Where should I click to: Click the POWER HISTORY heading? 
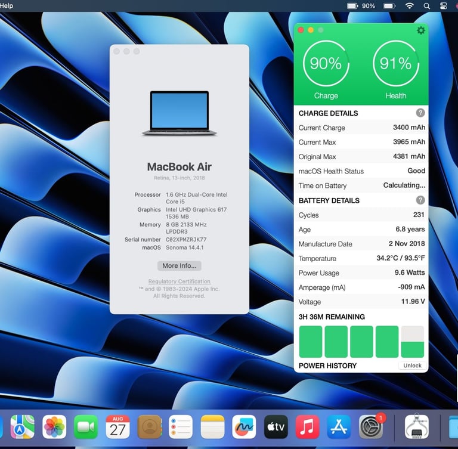(x=327, y=366)
